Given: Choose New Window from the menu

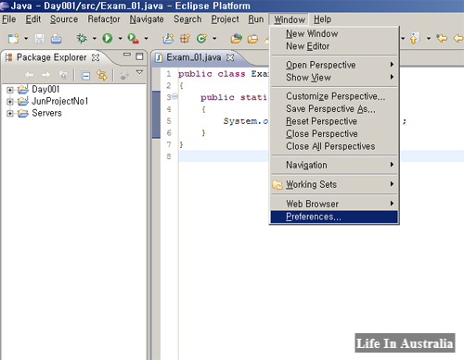Looking at the screenshot, I should coord(334,33).
